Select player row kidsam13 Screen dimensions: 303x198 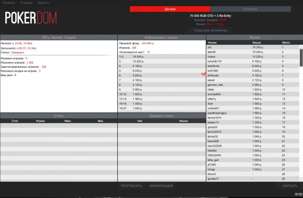tap(253, 122)
